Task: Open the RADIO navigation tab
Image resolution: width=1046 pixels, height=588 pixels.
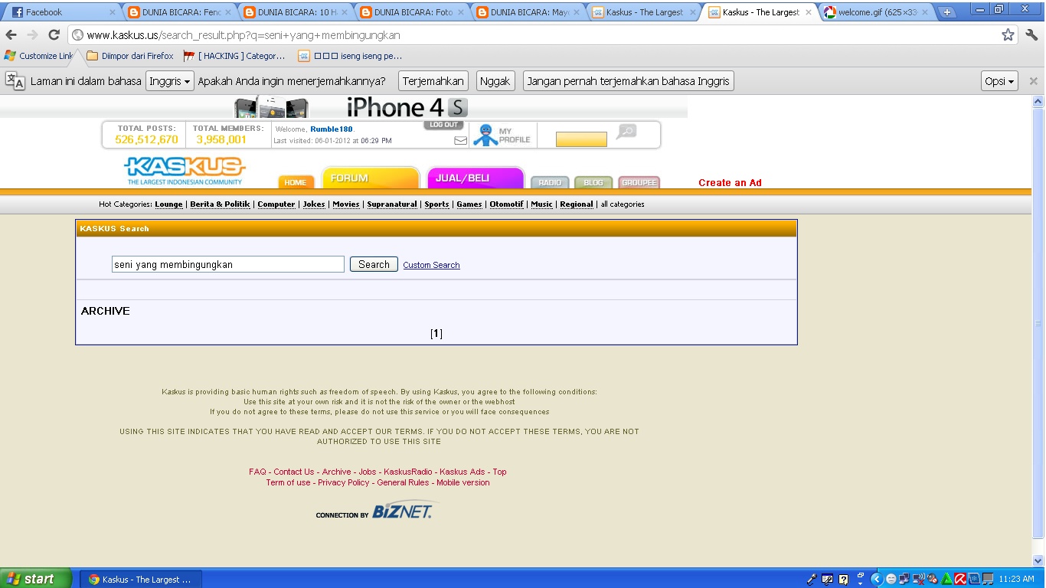Action: (x=550, y=182)
